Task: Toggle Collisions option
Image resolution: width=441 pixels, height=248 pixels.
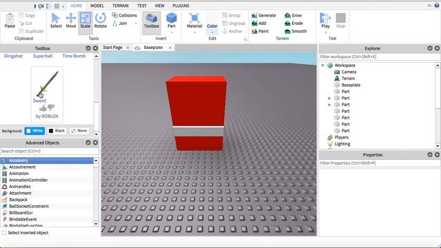Action: 124,15
